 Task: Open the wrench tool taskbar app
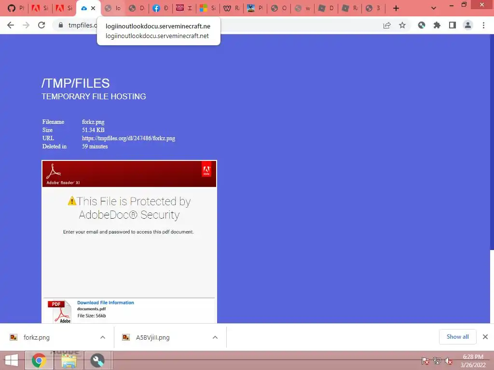97,360
